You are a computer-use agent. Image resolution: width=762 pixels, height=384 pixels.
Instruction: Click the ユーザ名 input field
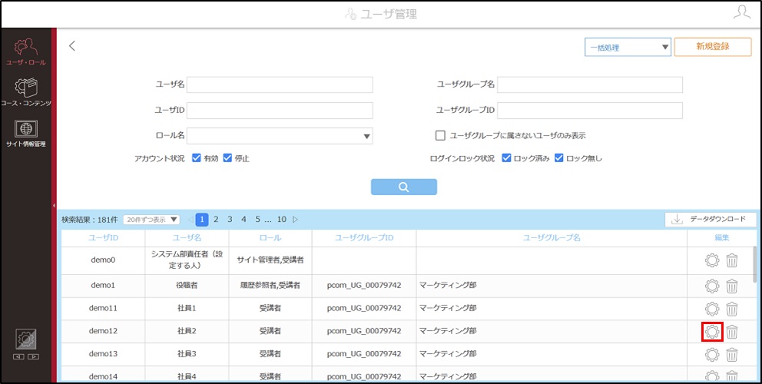coord(280,84)
